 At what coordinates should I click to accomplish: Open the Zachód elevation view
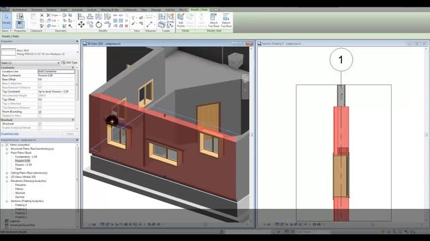point(19,197)
